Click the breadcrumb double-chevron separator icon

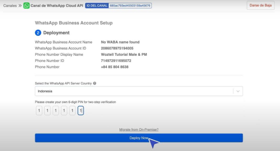(x=20, y=5)
